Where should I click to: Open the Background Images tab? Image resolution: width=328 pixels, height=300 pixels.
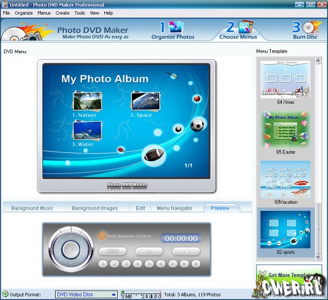pyautogui.click(x=95, y=208)
